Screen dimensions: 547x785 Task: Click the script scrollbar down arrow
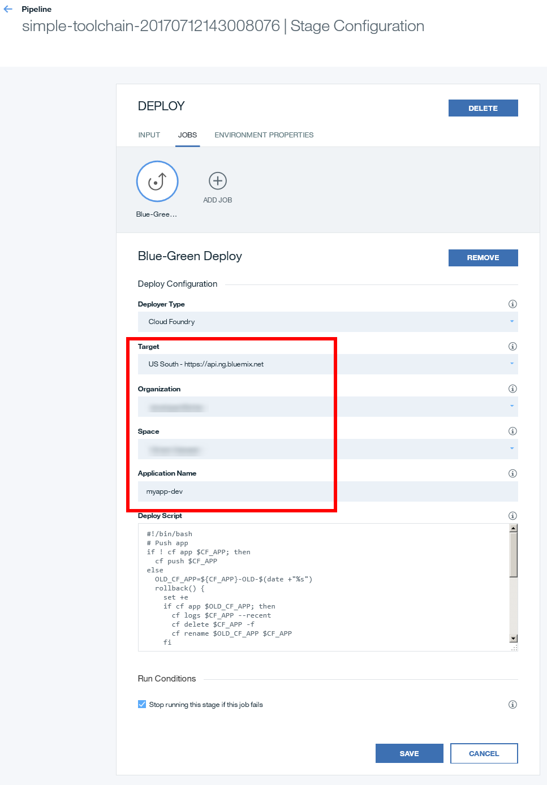click(514, 639)
